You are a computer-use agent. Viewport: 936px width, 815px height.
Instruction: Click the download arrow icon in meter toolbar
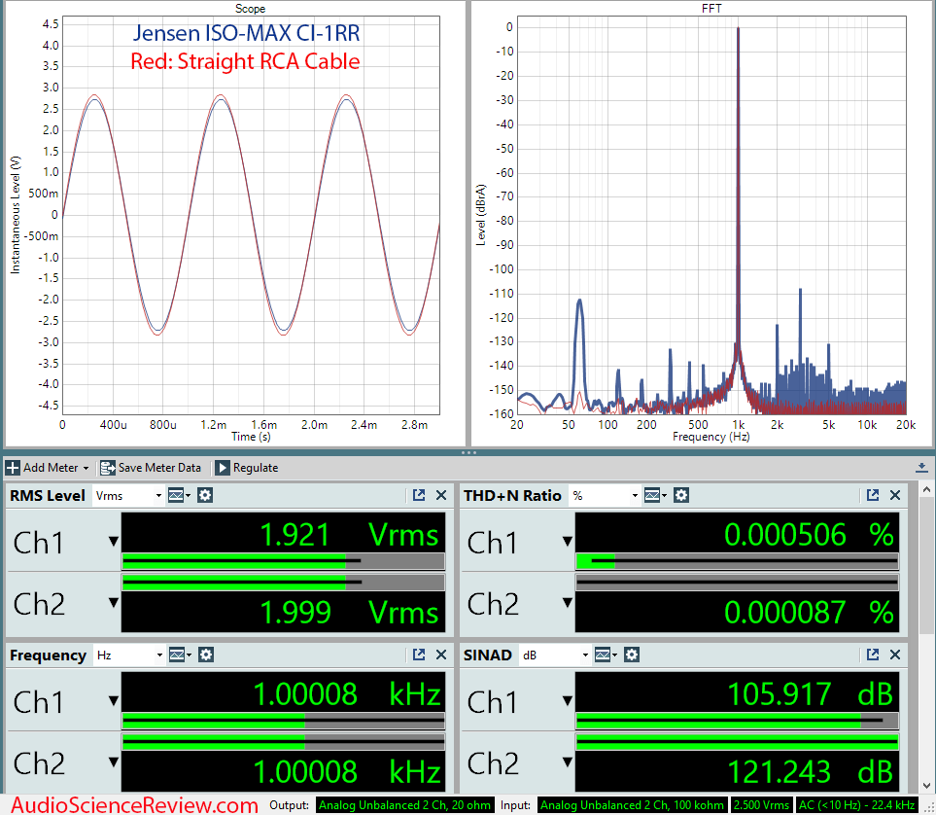[921, 467]
